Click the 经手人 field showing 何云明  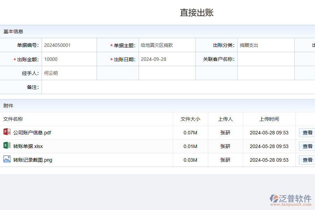pyautogui.click(x=69, y=73)
